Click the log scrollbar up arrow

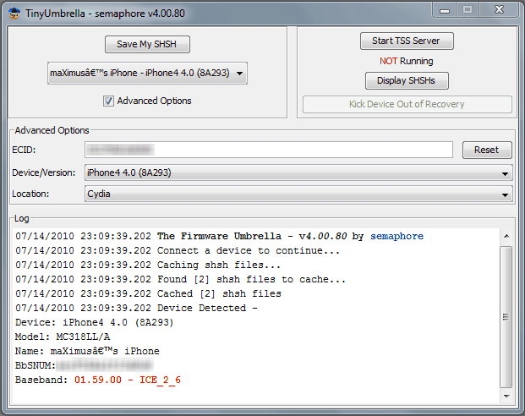tap(506, 236)
